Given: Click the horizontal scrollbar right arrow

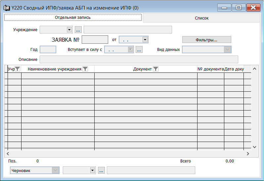Looking at the screenshot, I should [x=247, y=154].
